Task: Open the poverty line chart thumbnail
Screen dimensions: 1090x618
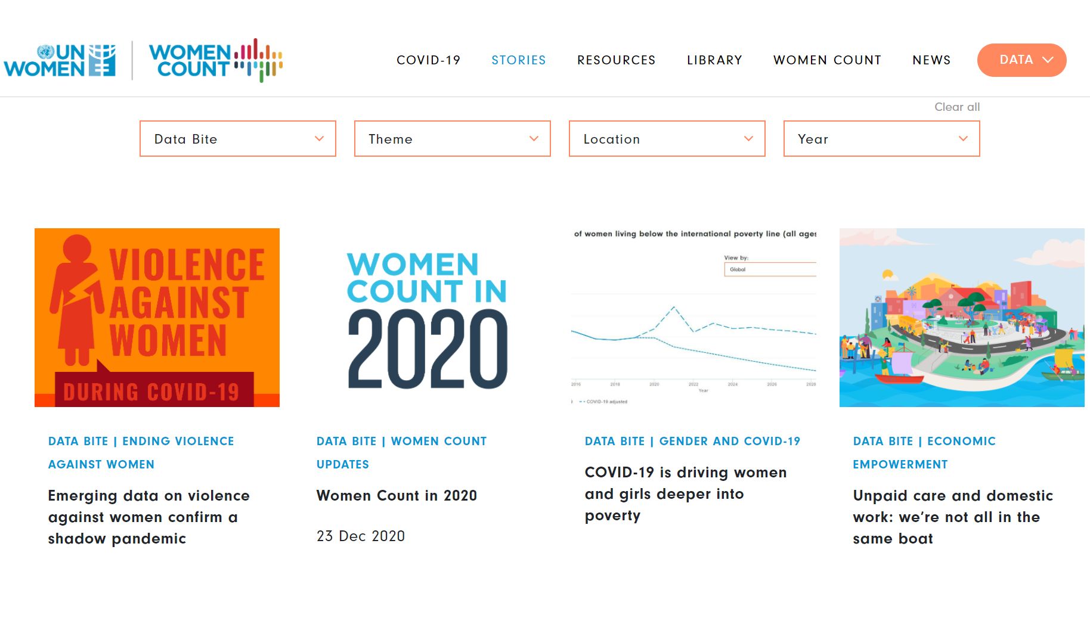Action: pyautogui.click(x=694, y=318)
